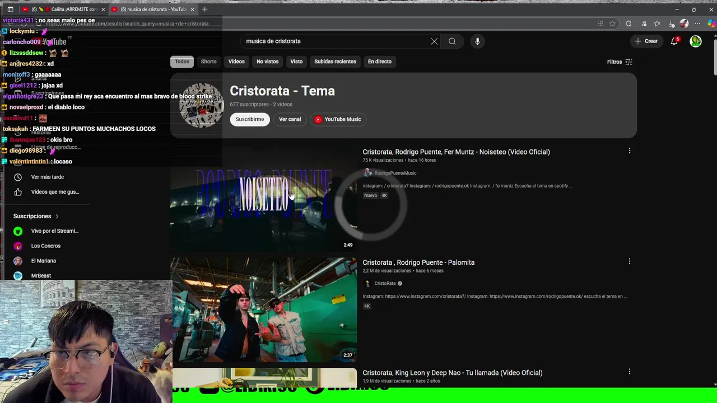This screenshot has height=403, width=717.
Task: Click the Ver más tarde clock icon
Action: tap(18, 177)
